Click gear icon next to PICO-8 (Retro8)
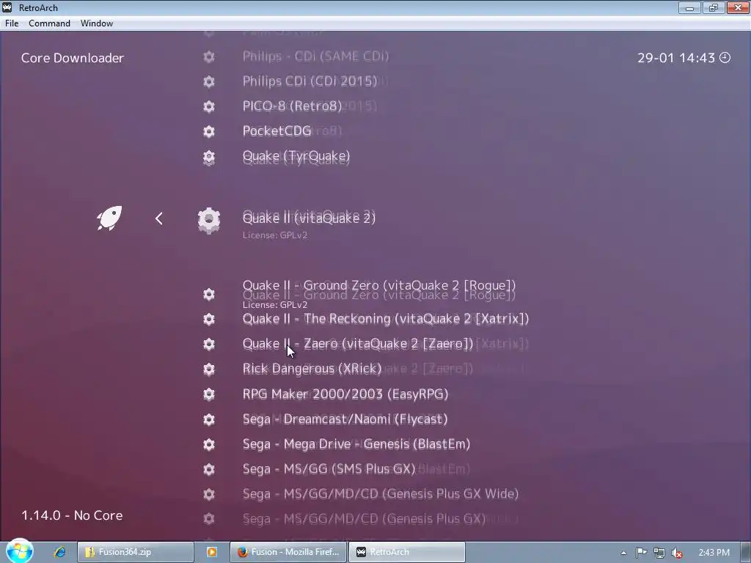This screenshot has width=751, height=563. pyautogui.click(x=209, y=106)
